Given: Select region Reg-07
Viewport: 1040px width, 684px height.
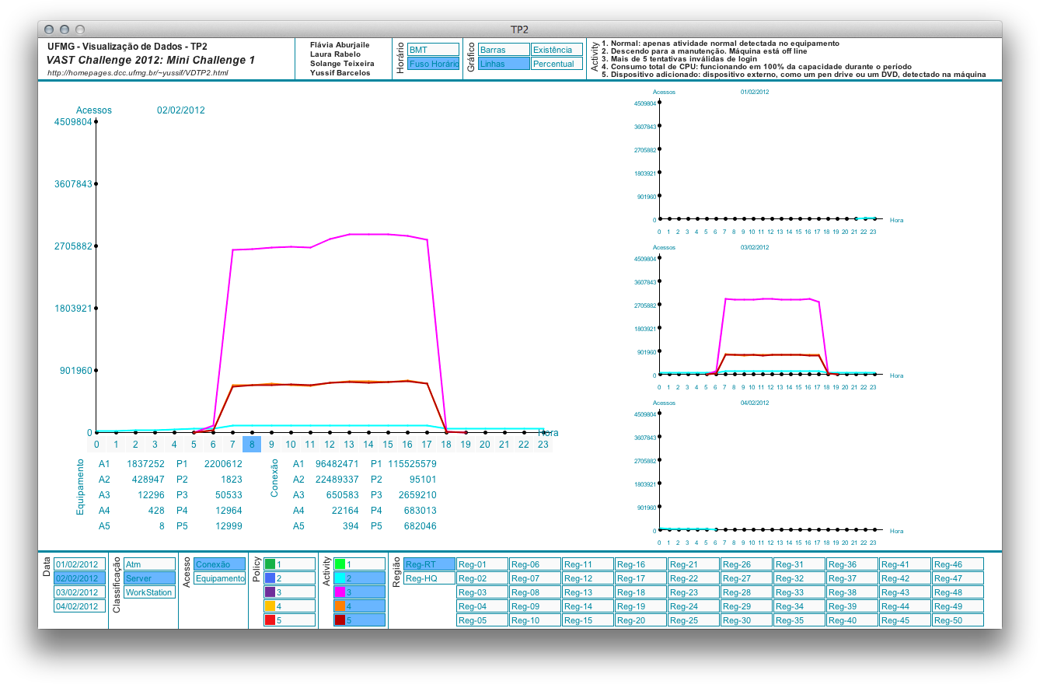Looking at the screenshot, I should click(535, 578).
